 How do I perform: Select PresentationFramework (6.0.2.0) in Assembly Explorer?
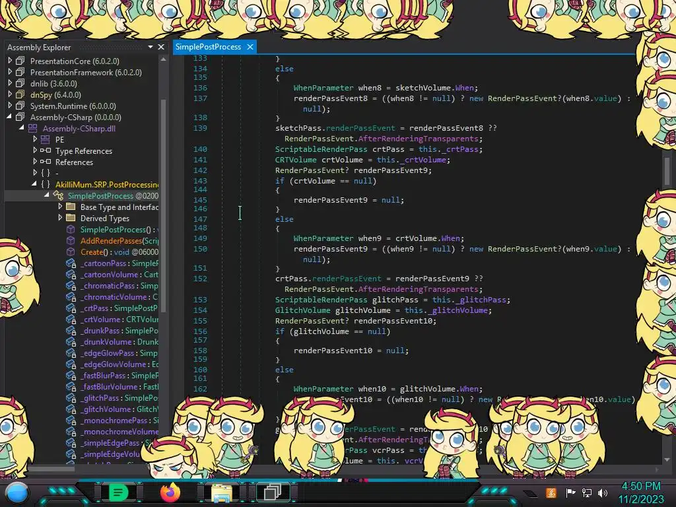(86, 73)
